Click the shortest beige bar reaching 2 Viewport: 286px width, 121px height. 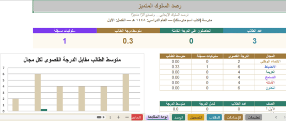(16, 105)
